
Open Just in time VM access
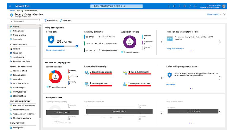click(21, 109)
